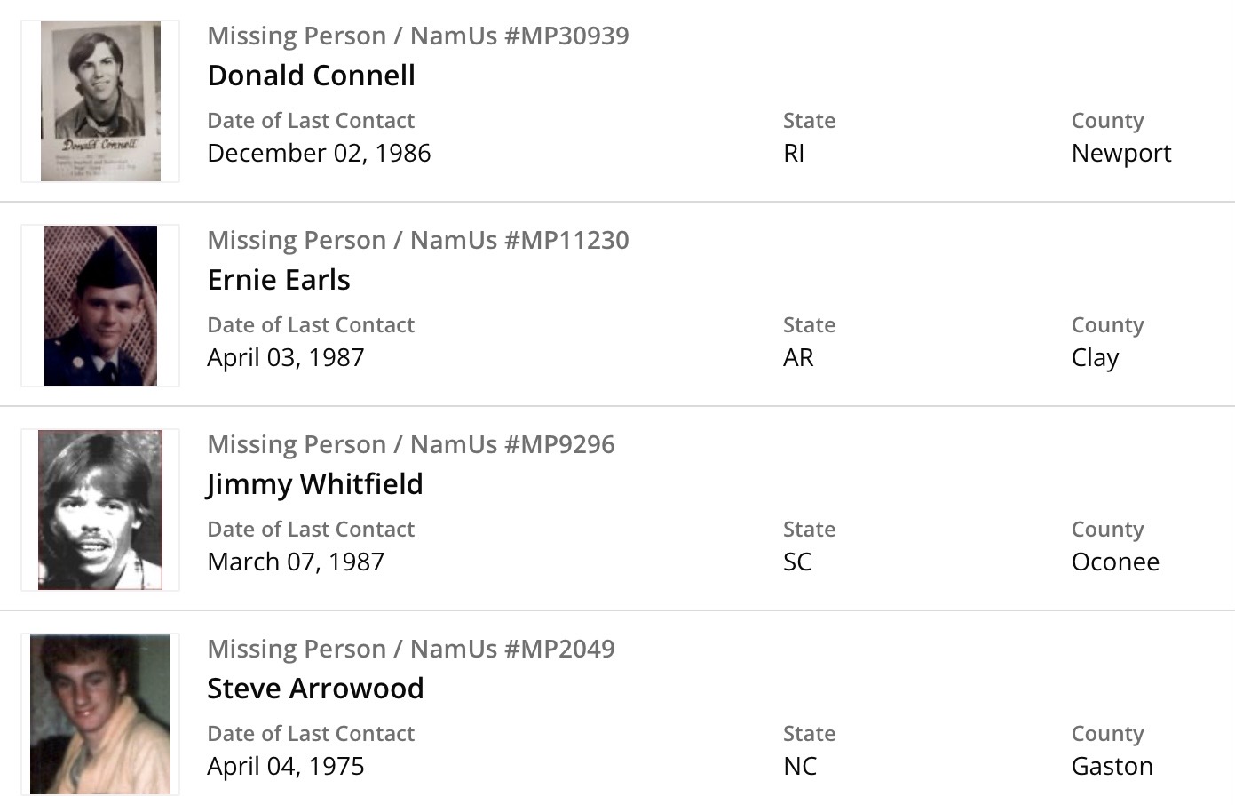Open the Donald Connell record

pos(311,76)
